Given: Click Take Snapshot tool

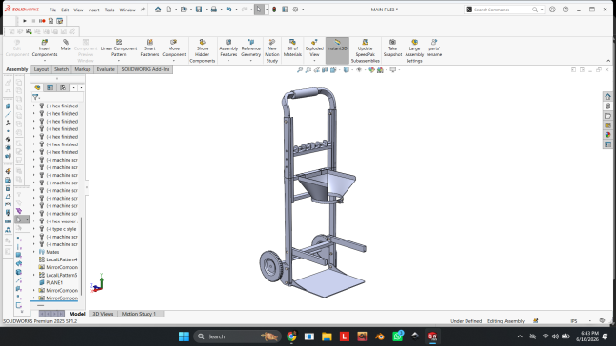Looking at the screenshot, I should tap(392, 48).
